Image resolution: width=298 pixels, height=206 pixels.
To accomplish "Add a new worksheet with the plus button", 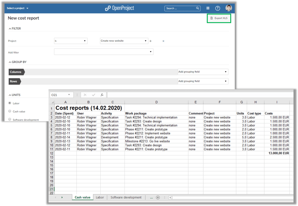I will 158,197.
